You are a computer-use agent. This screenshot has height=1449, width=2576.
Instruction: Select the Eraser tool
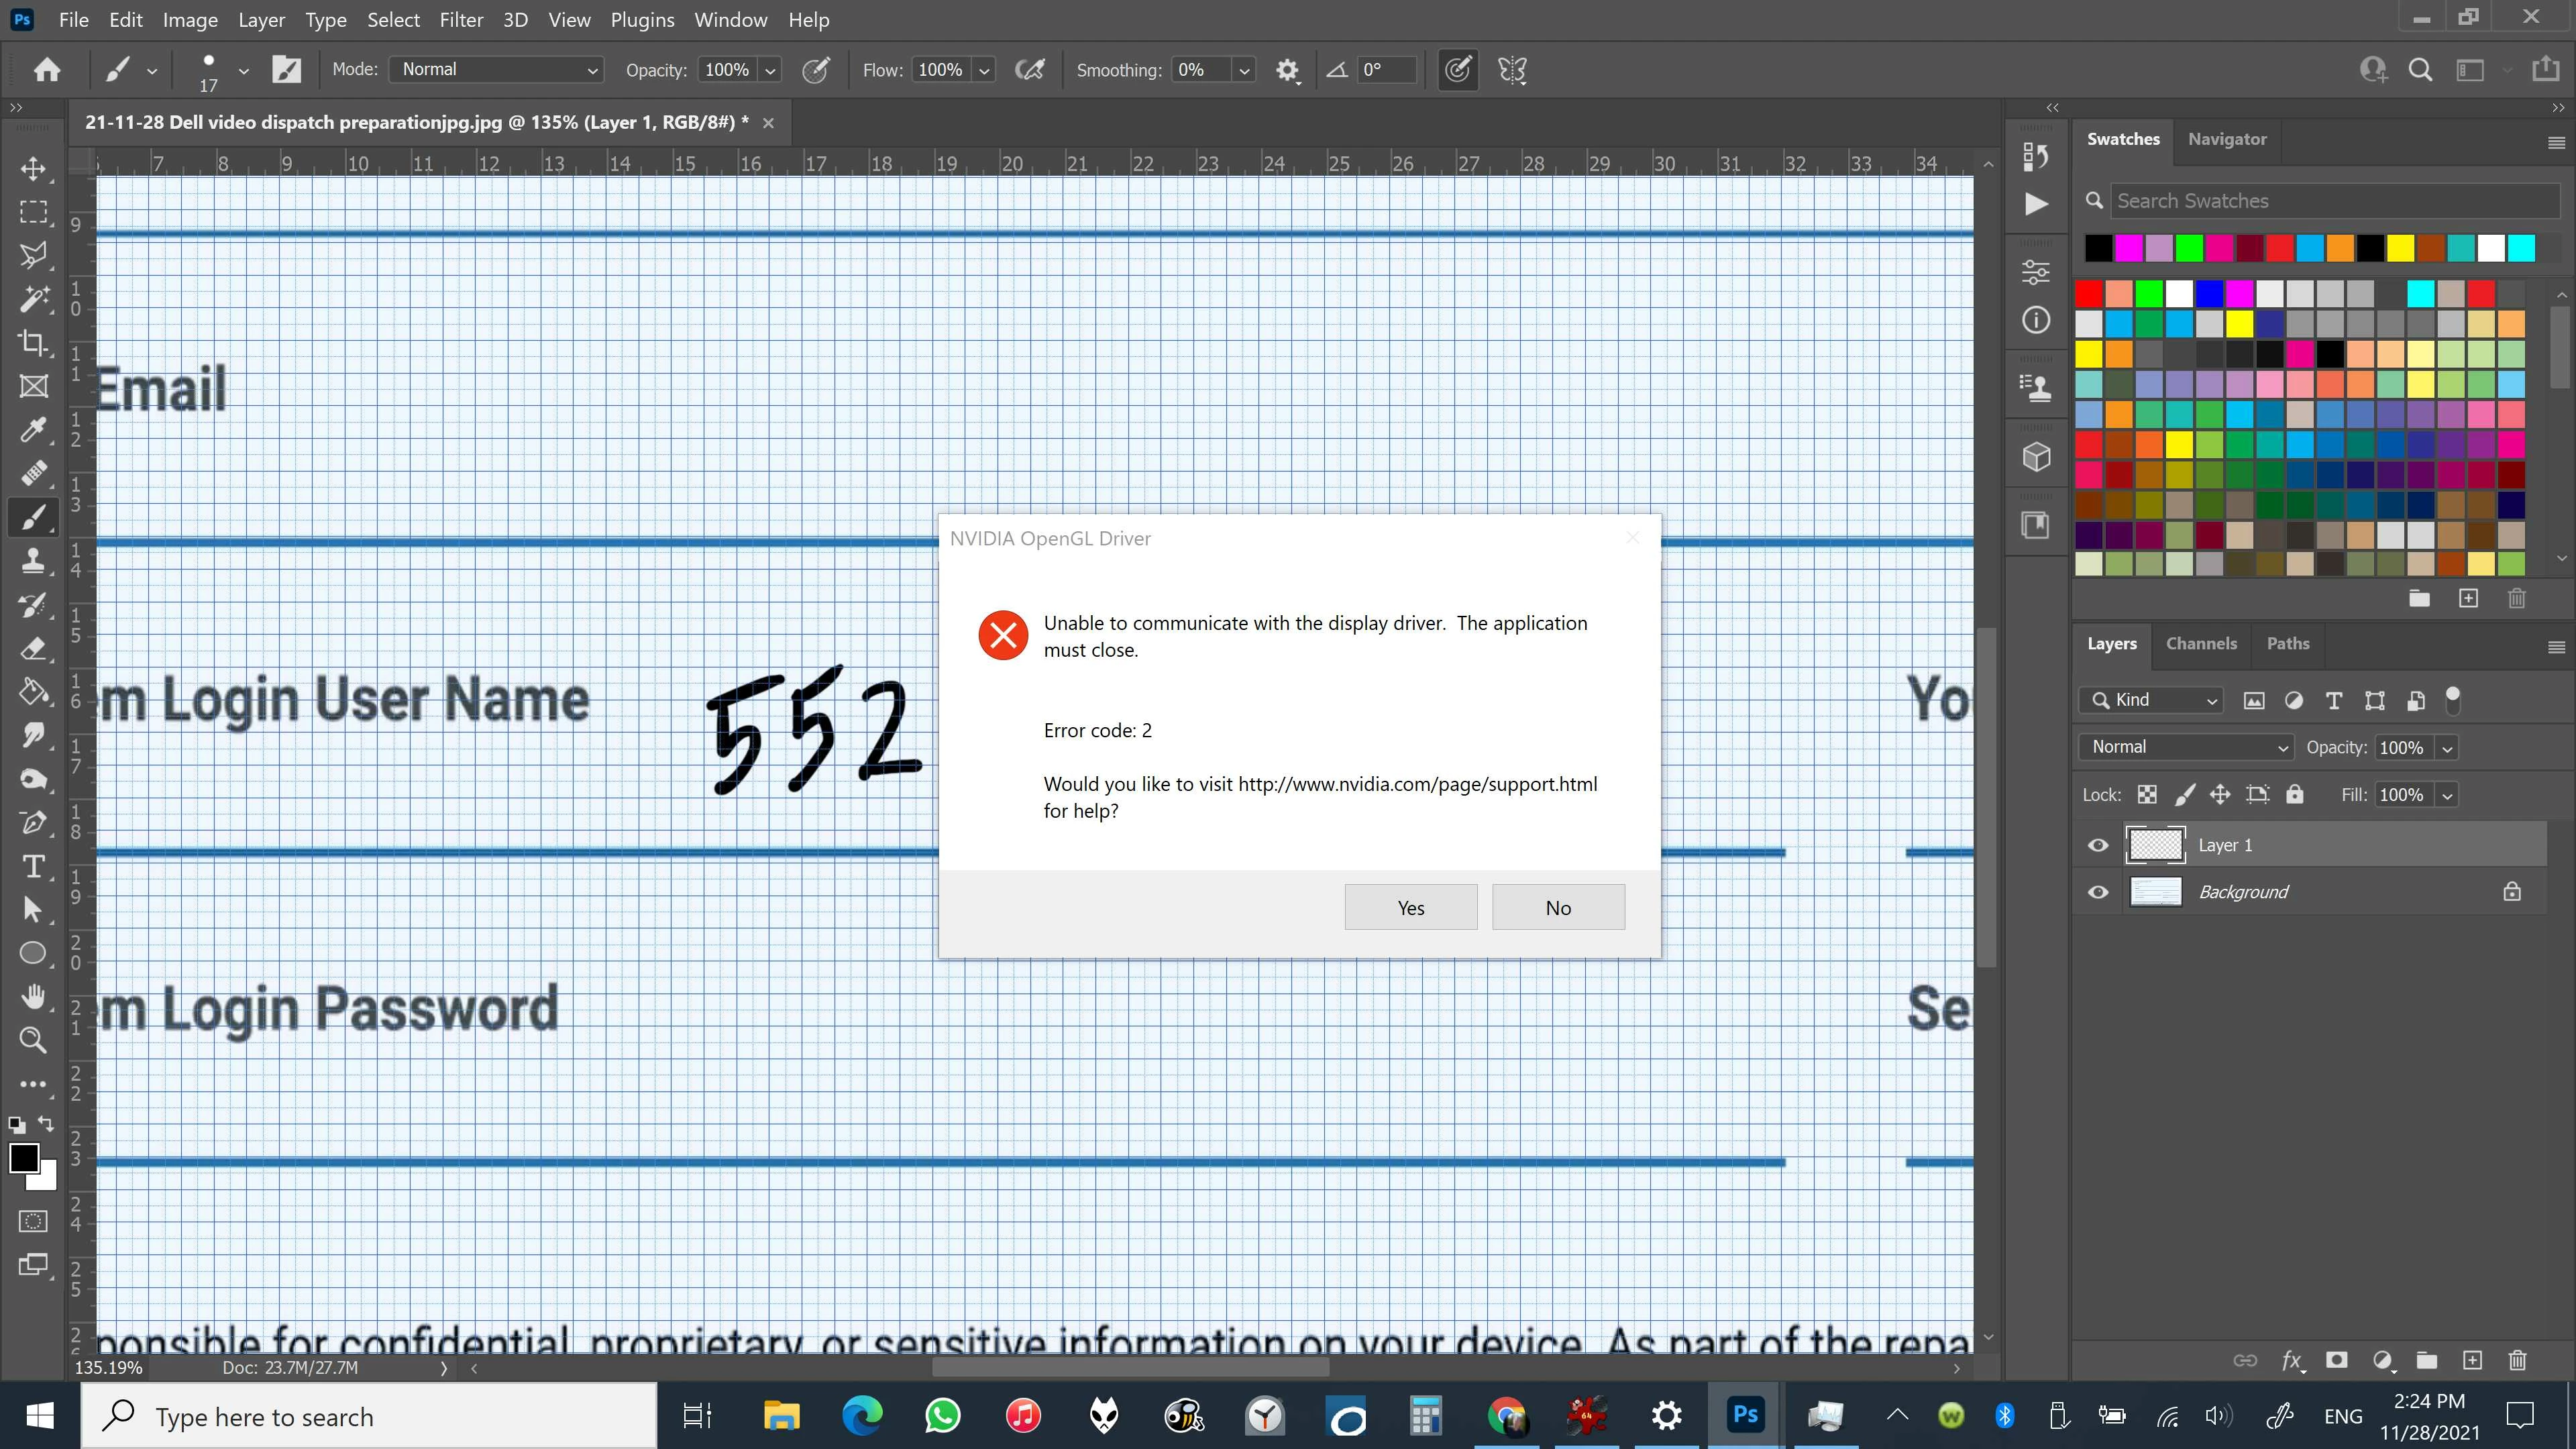(x=33, y=648)
